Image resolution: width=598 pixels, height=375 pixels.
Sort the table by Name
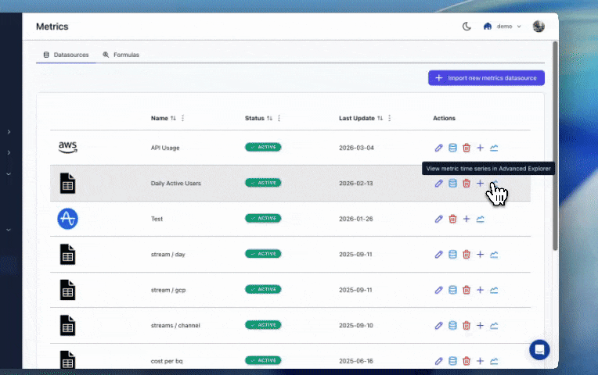[x=173, y=119]
